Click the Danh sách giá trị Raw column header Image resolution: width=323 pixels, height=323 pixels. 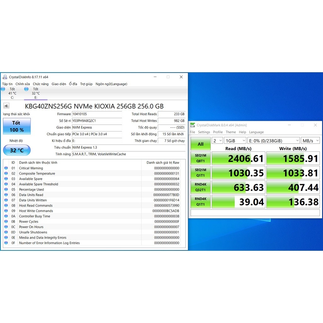[x=163, y=162]
